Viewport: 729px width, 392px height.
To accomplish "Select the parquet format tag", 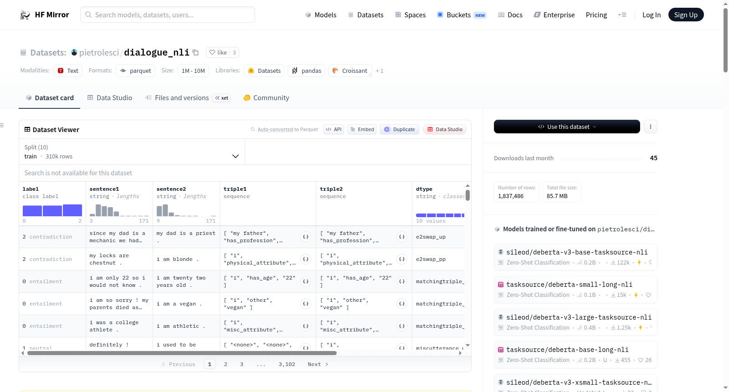I will (135, 71).
